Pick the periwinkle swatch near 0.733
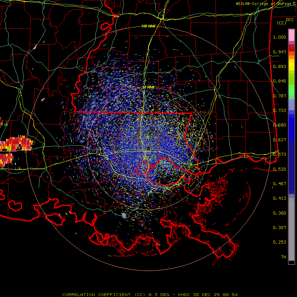Image resolution: width=297 pixels, height=297 pixels. click(x=291, y=105)
